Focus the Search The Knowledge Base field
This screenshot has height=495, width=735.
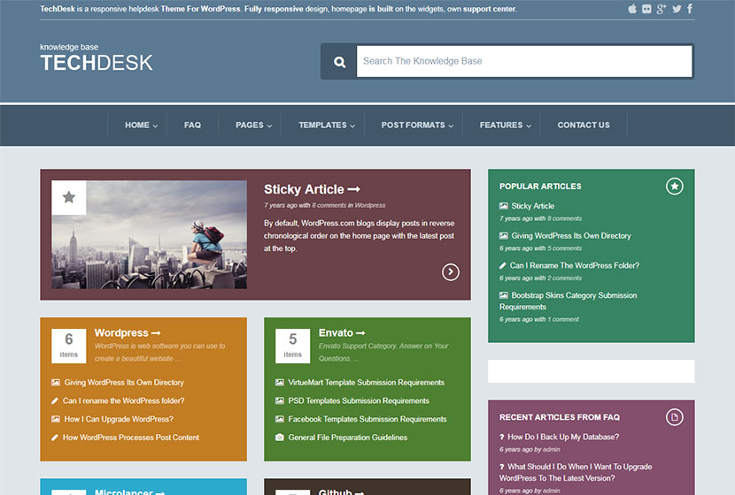(x=524, y=61)
